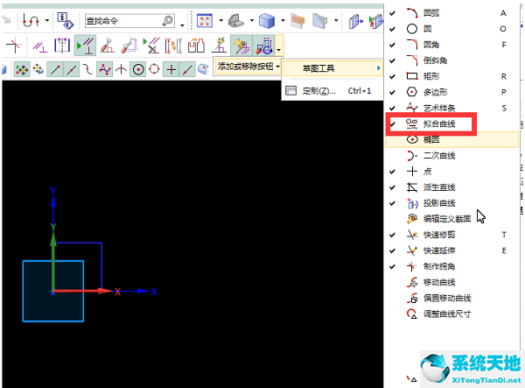This screenshot has height=388, width=525.
Task: Click the convert to reference icon
Action: pyautogui.click(x=173, y=46)
